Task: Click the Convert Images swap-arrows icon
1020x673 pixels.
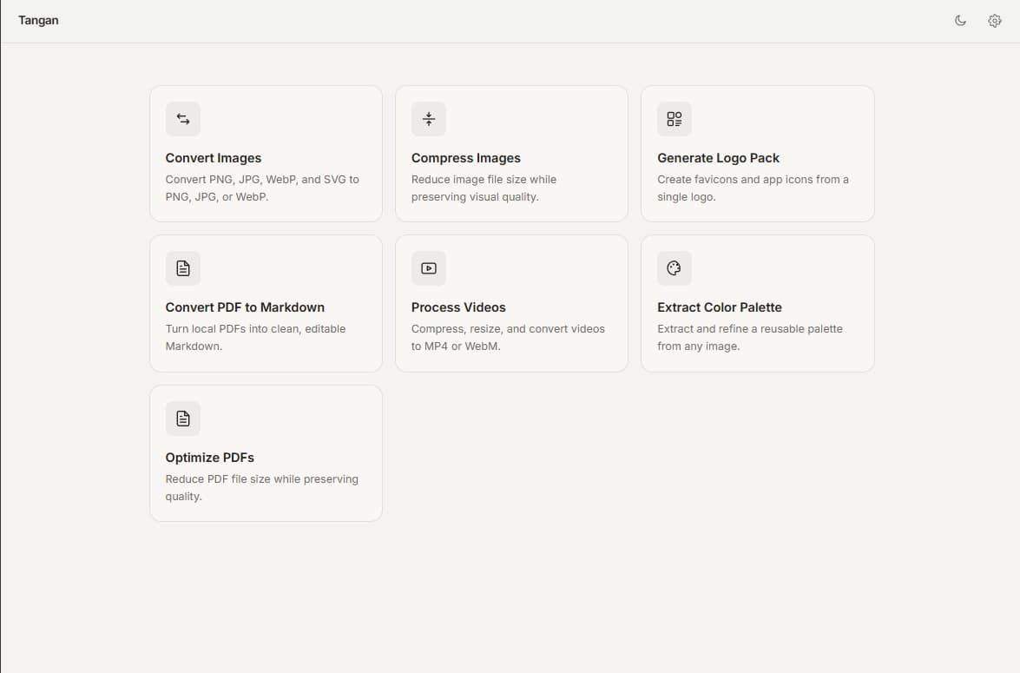Action: click(183, 119)
